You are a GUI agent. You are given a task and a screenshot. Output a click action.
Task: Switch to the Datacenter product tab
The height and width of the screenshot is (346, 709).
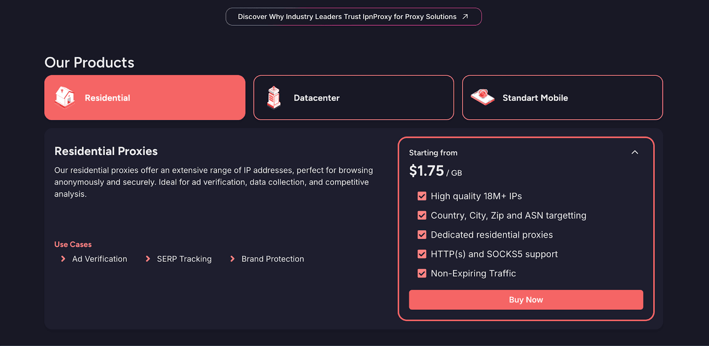pos(354,97)
